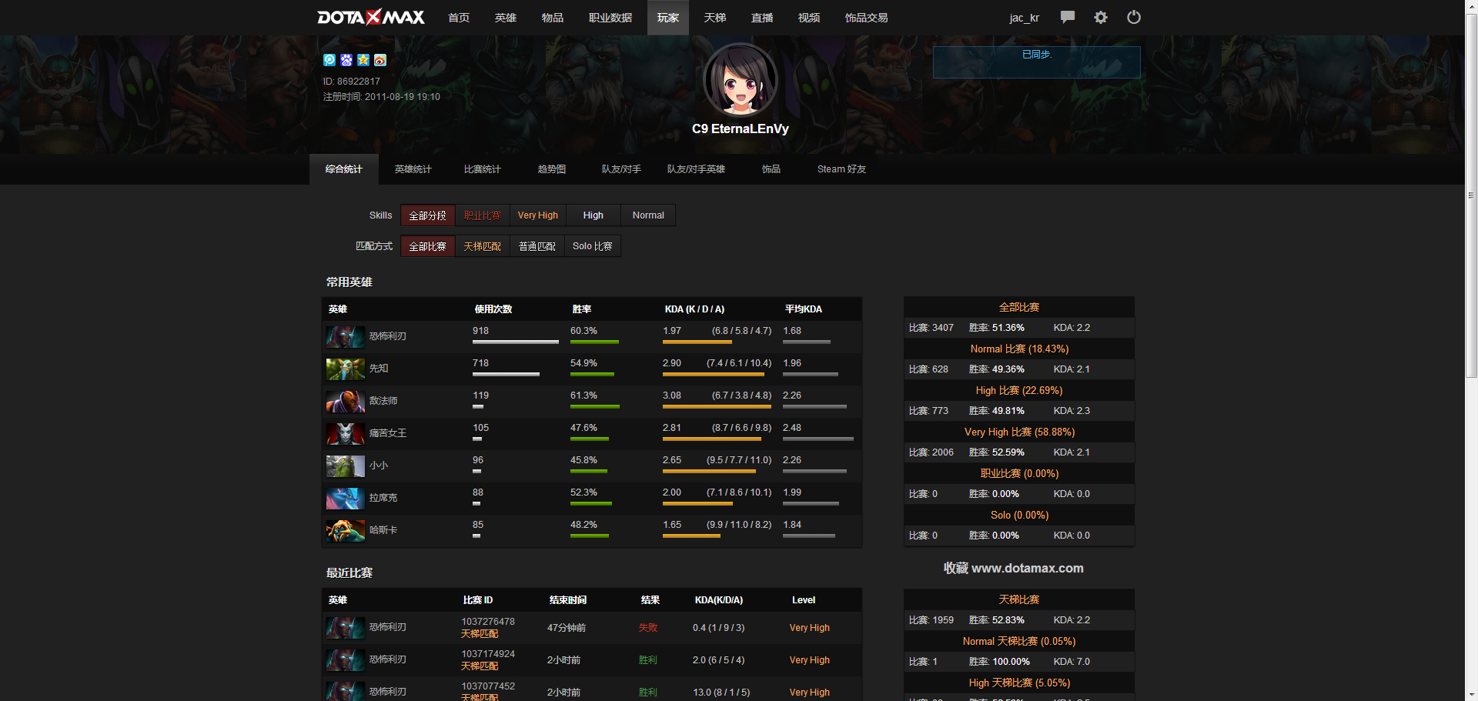Switch to 比赛统计 tab
Screen dimensions: 1478x701
pos(483,169)
